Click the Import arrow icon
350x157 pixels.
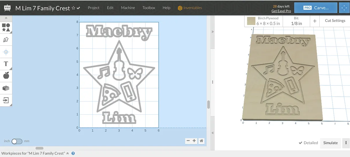click(x=6, y=100)
